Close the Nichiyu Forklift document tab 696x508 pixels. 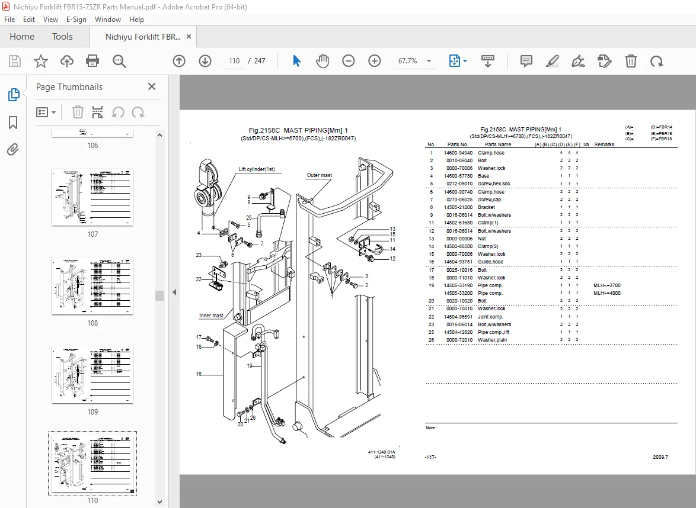click(x=189, y=37)
